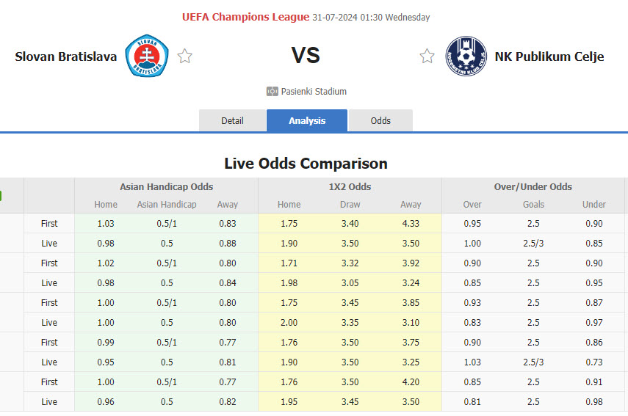Click the 1X2 Odds column header

350,186
